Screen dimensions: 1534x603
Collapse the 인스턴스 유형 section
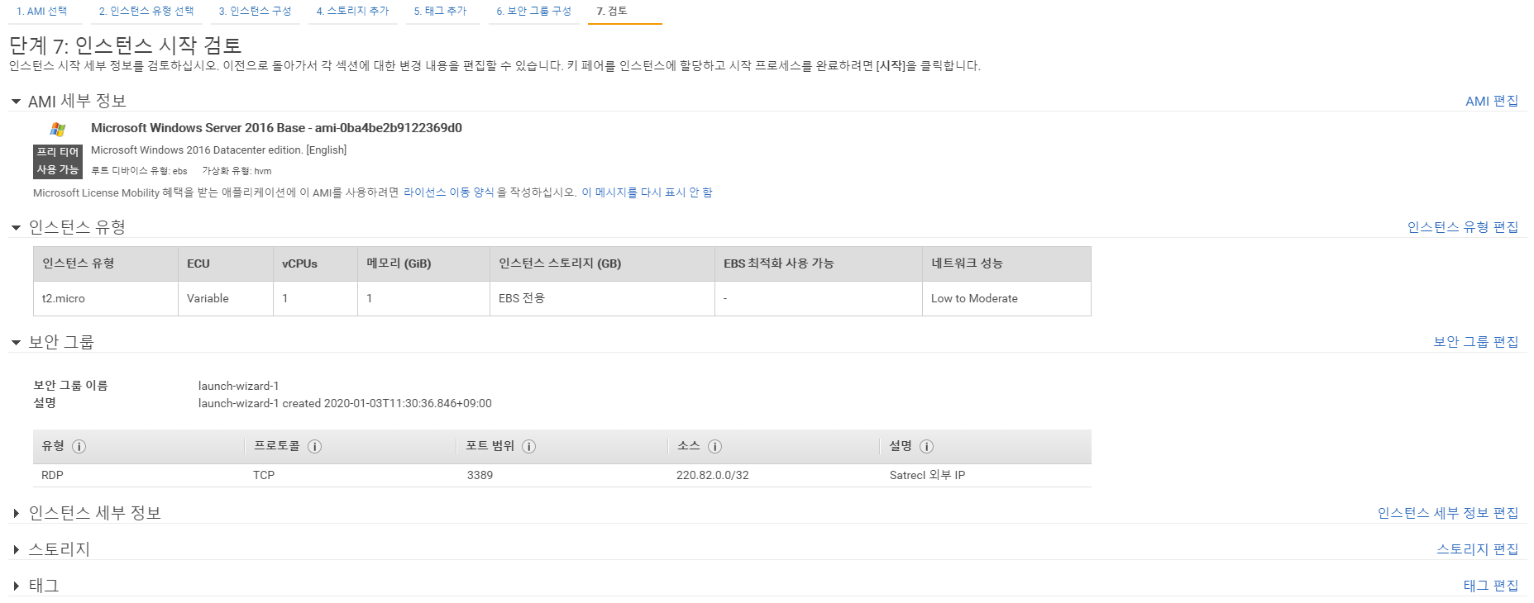coord(16,227)
